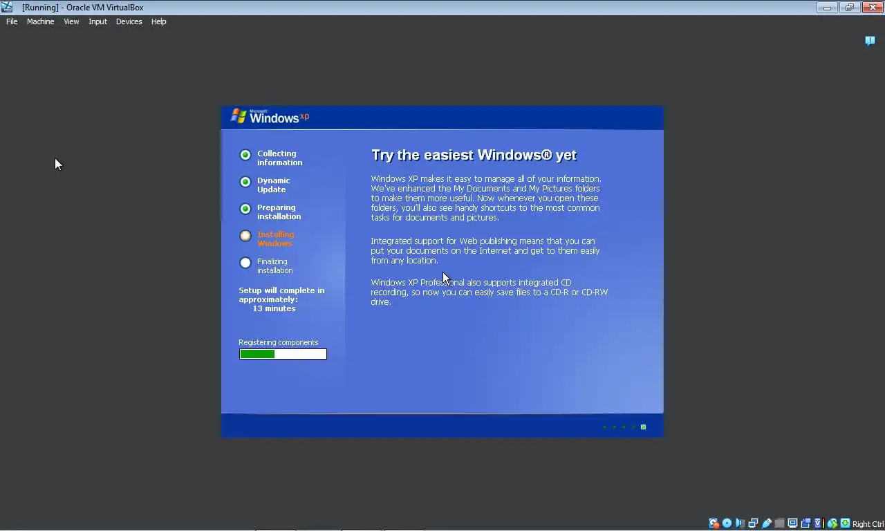Open the File menu
This screenshot has width=885, height=531.
tap(12, 21)
